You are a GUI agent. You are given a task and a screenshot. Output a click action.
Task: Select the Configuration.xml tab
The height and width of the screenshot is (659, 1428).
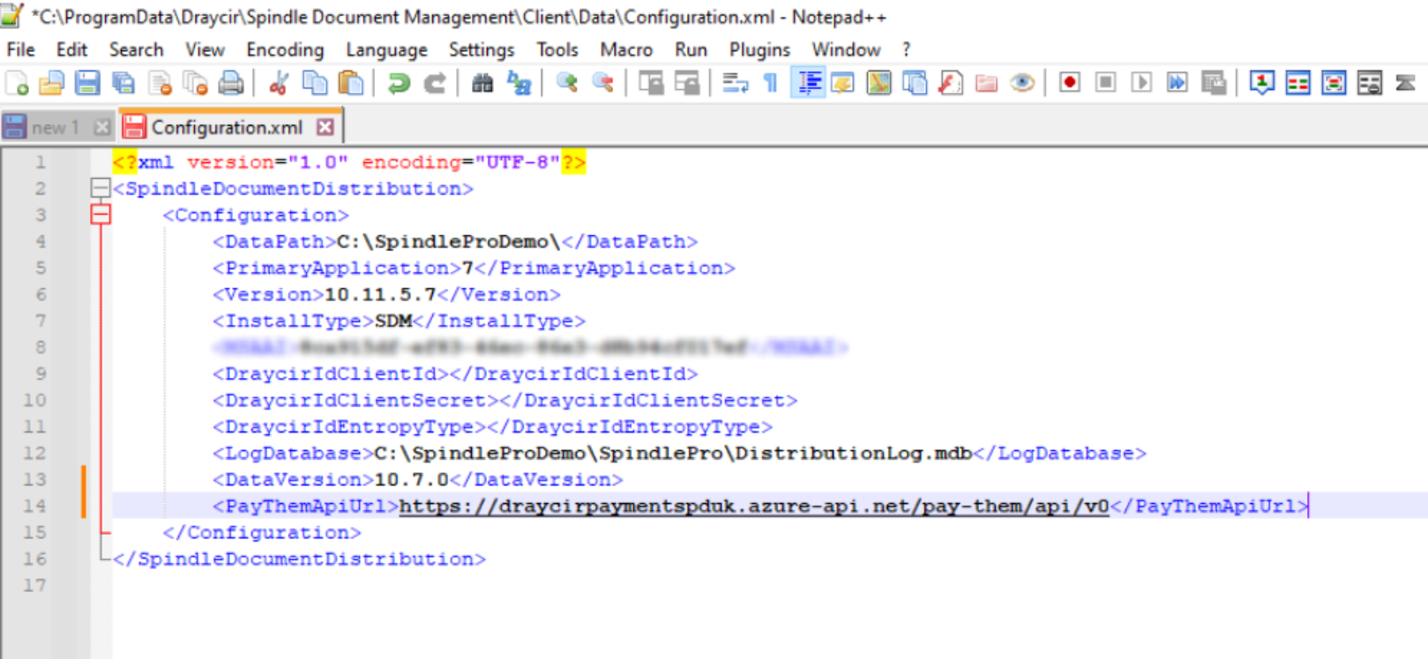coord(227,128)
